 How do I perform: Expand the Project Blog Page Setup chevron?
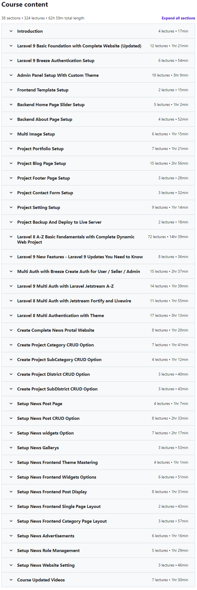tap(11, 163)
